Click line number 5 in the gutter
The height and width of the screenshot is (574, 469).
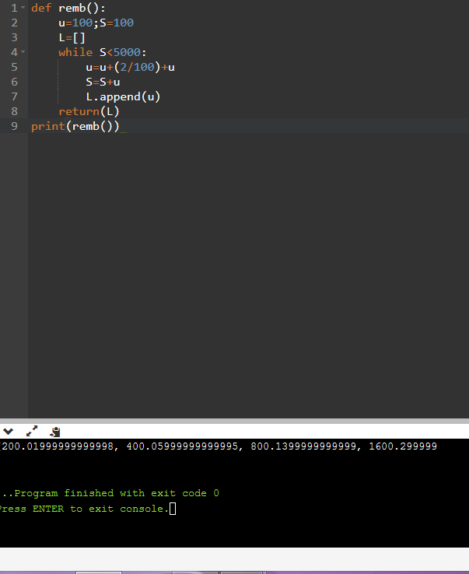coord(14,67)
